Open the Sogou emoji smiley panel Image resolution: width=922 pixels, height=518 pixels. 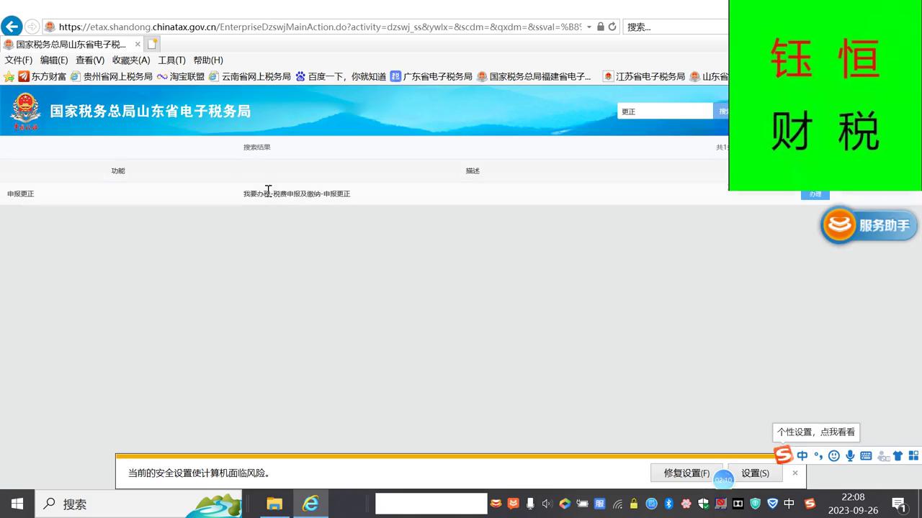click(x=834, y=455)
